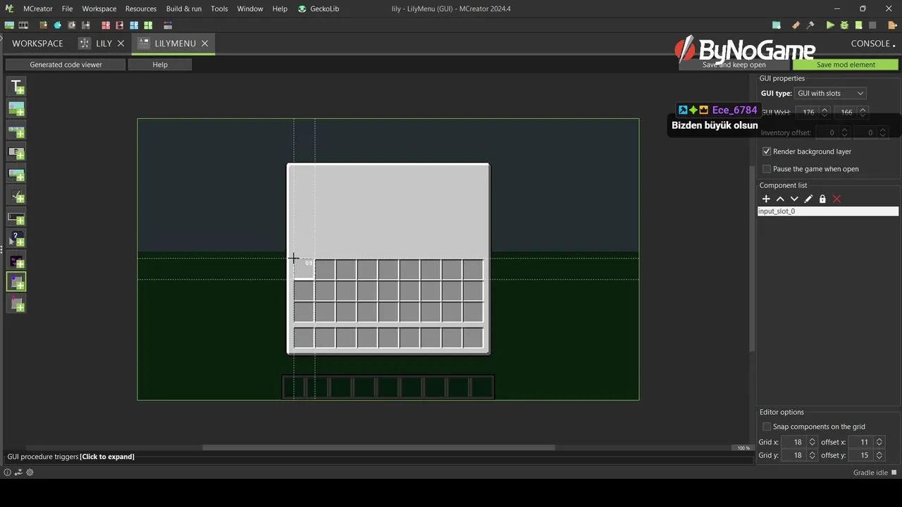Select the add entity model tool
Image resolution: width=902 pixels, height=507 pixels.
(x=16, y=261)
